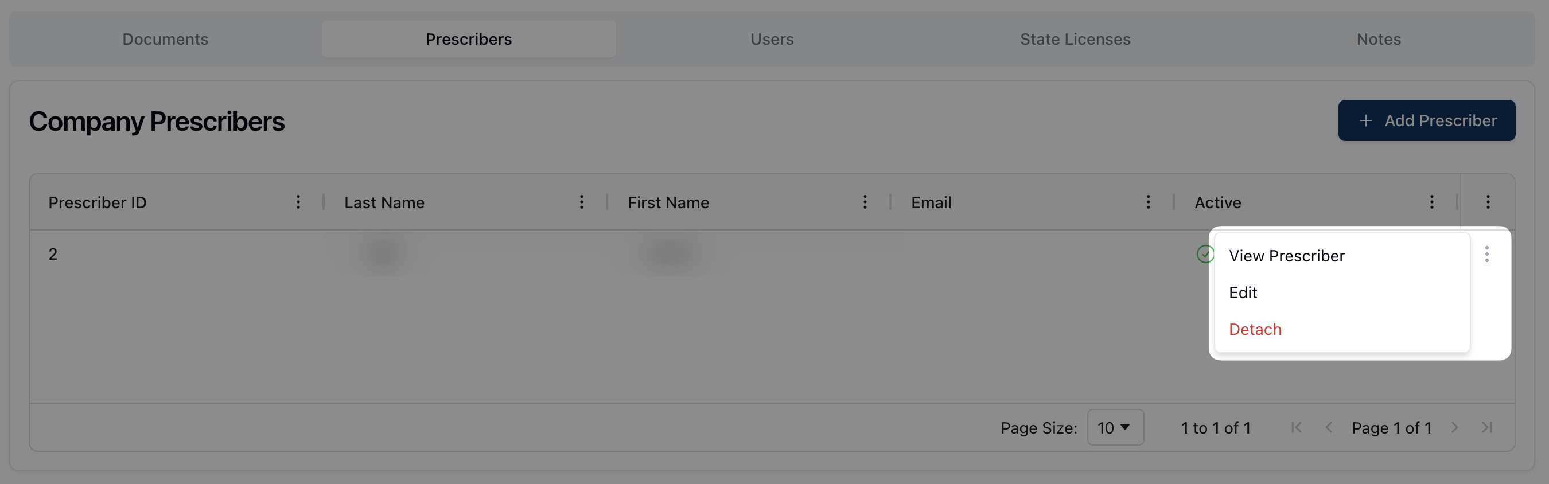The width and height of the screenshot is (1549, 484).
Task: Select Detach from the row menu
Action: pyautogui.click(x=1254, y=330)
